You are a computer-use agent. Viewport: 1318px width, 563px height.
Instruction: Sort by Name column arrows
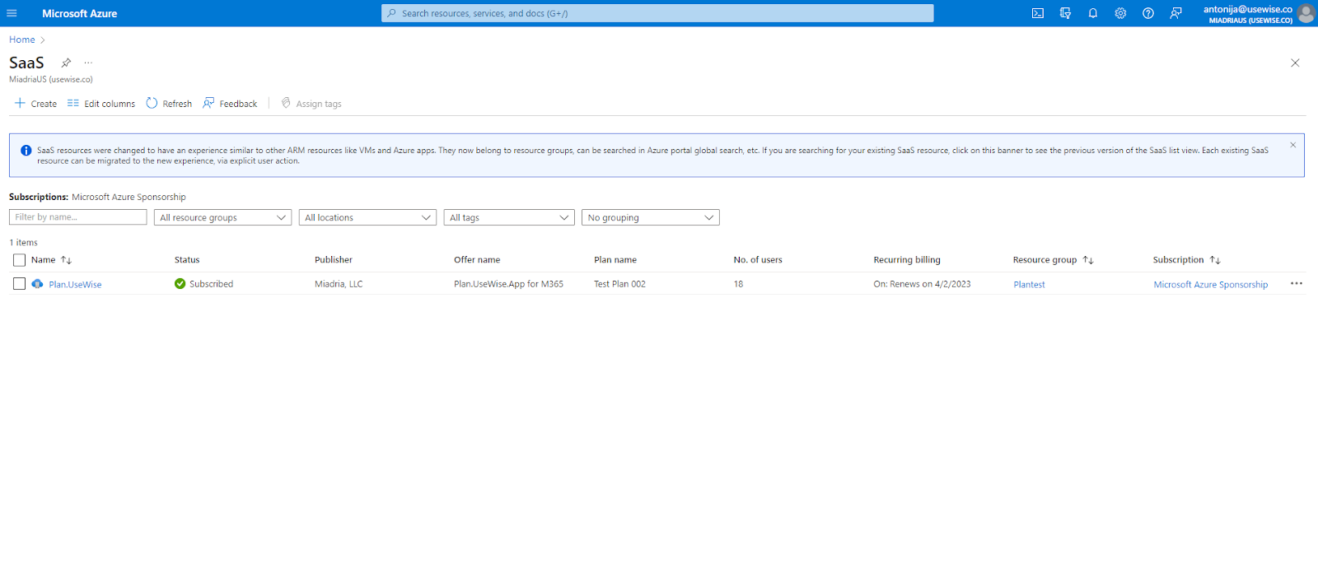[67, 260]
